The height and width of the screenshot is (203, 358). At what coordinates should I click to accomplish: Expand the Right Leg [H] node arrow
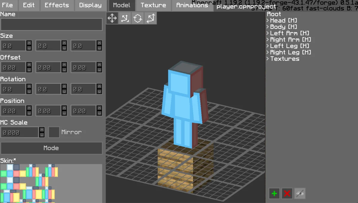click(x=268, y=52)
